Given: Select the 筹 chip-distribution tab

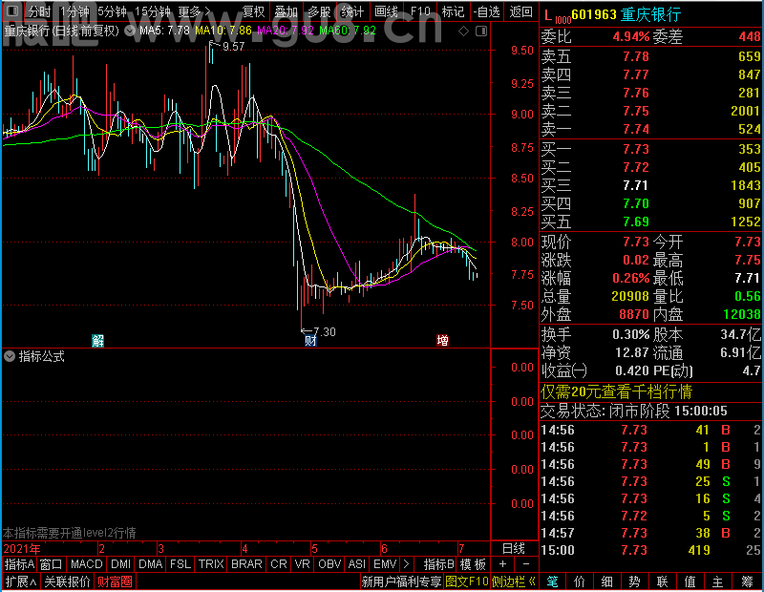Looking at the screenshot, I should point(747,581).
